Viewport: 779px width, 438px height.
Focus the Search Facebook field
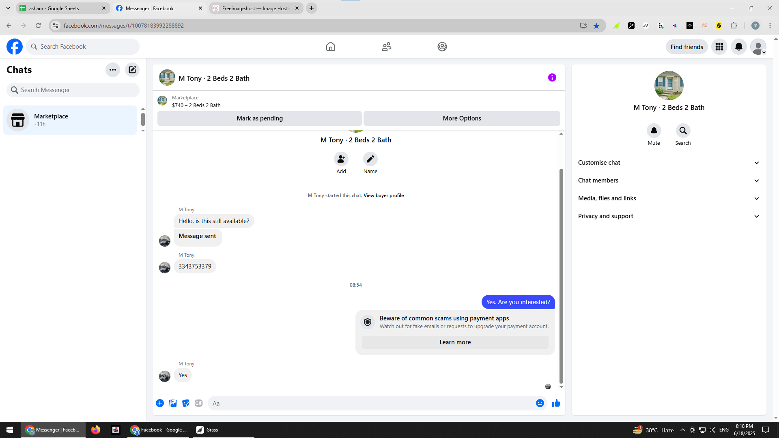pyautogui.click(x=83, y=47)
